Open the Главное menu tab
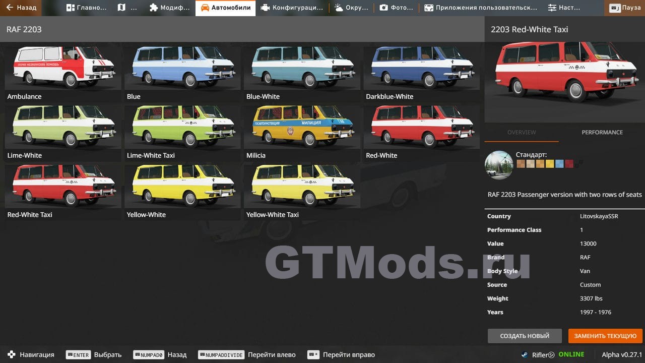Viewport: 645px width, 363px height. 86,8
